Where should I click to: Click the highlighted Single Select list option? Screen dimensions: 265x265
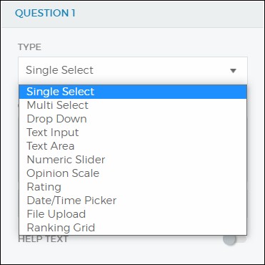[x=133, y=92]
